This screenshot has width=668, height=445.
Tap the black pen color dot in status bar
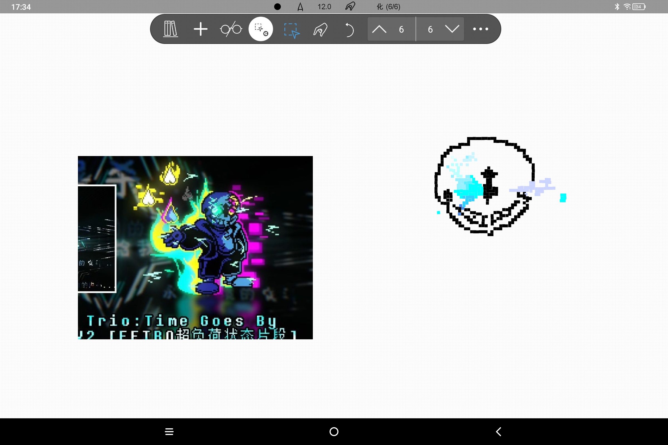click(x=277, y=6)
